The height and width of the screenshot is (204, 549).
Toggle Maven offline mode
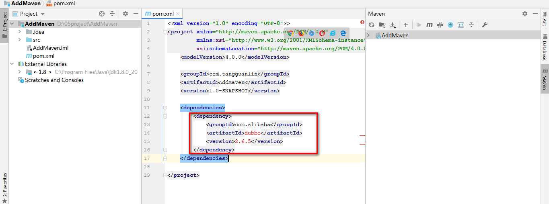click(440, 25)
